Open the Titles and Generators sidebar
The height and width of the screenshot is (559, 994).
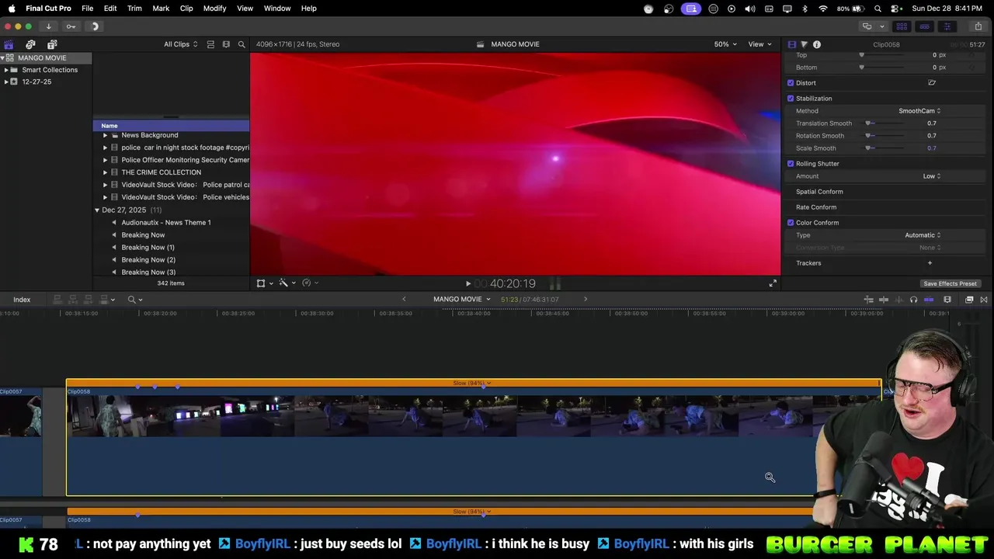click(x=52, y=44)
